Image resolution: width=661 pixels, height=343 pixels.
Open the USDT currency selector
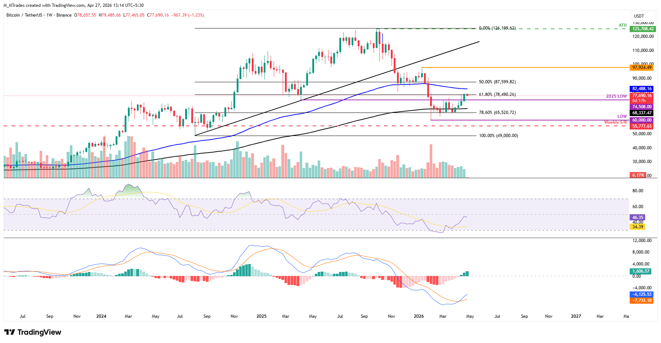639,16
